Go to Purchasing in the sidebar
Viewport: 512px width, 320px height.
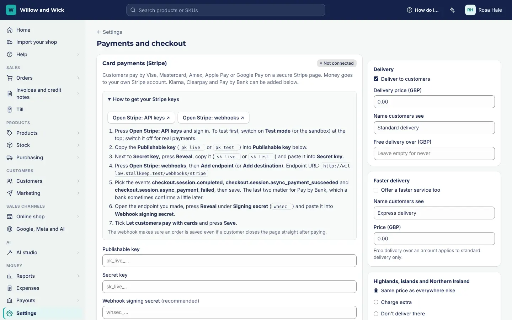coord(43,158)
